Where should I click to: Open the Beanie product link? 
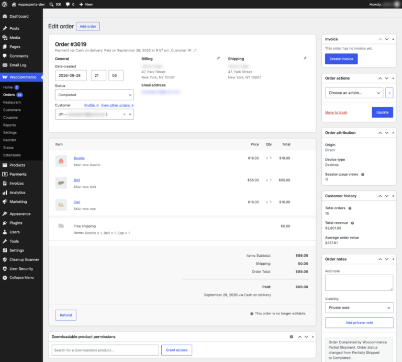pos(79,159)
